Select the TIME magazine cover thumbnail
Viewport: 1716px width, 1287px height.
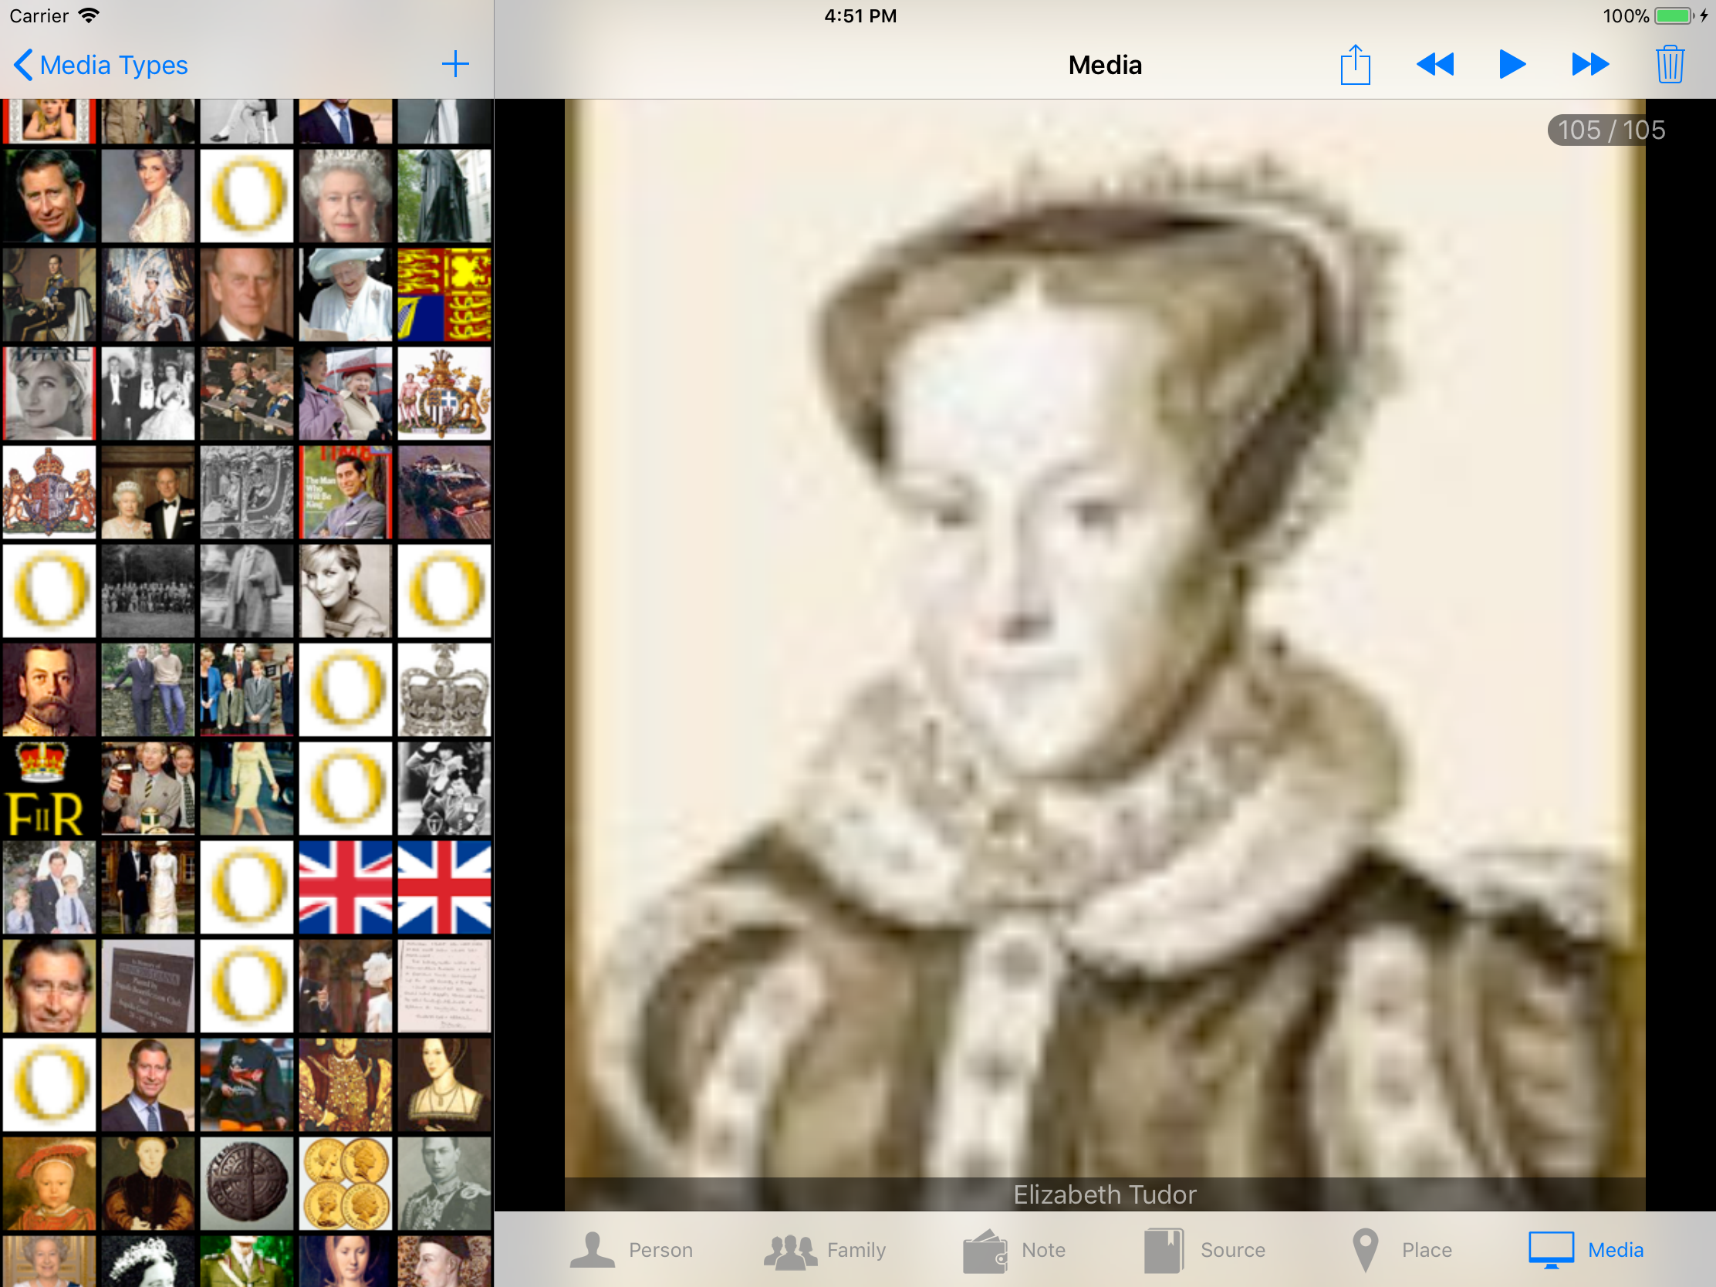click(346, 492)
